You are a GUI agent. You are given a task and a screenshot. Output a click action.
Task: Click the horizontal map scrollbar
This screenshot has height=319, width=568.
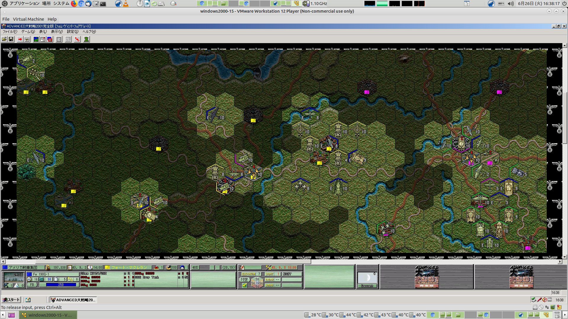(173, 262)
